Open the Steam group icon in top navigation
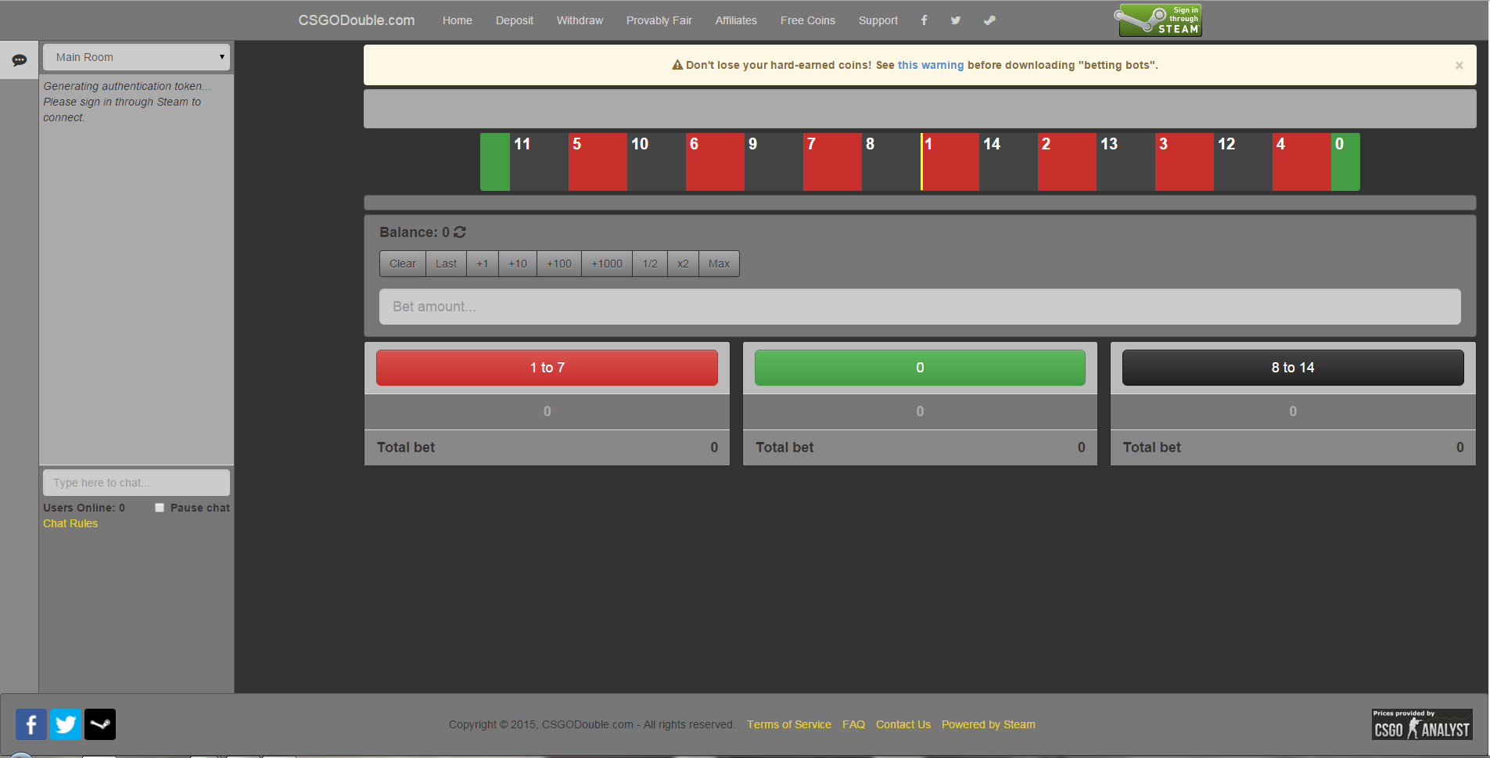The image size is (1490, 758). point(989,20)
